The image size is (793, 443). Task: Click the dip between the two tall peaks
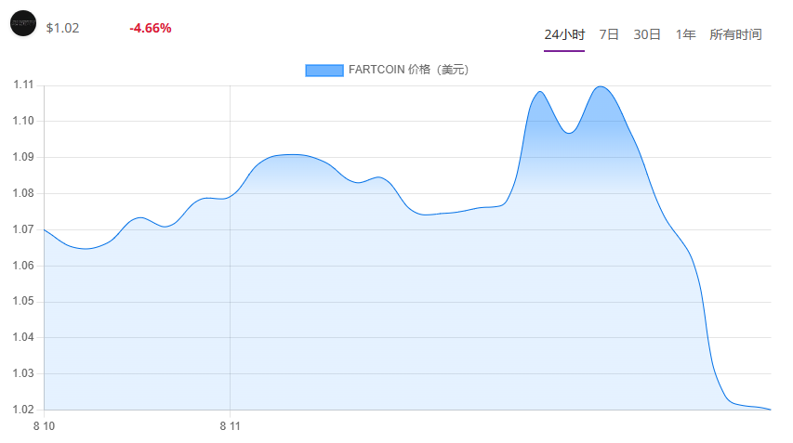[569, 133]
